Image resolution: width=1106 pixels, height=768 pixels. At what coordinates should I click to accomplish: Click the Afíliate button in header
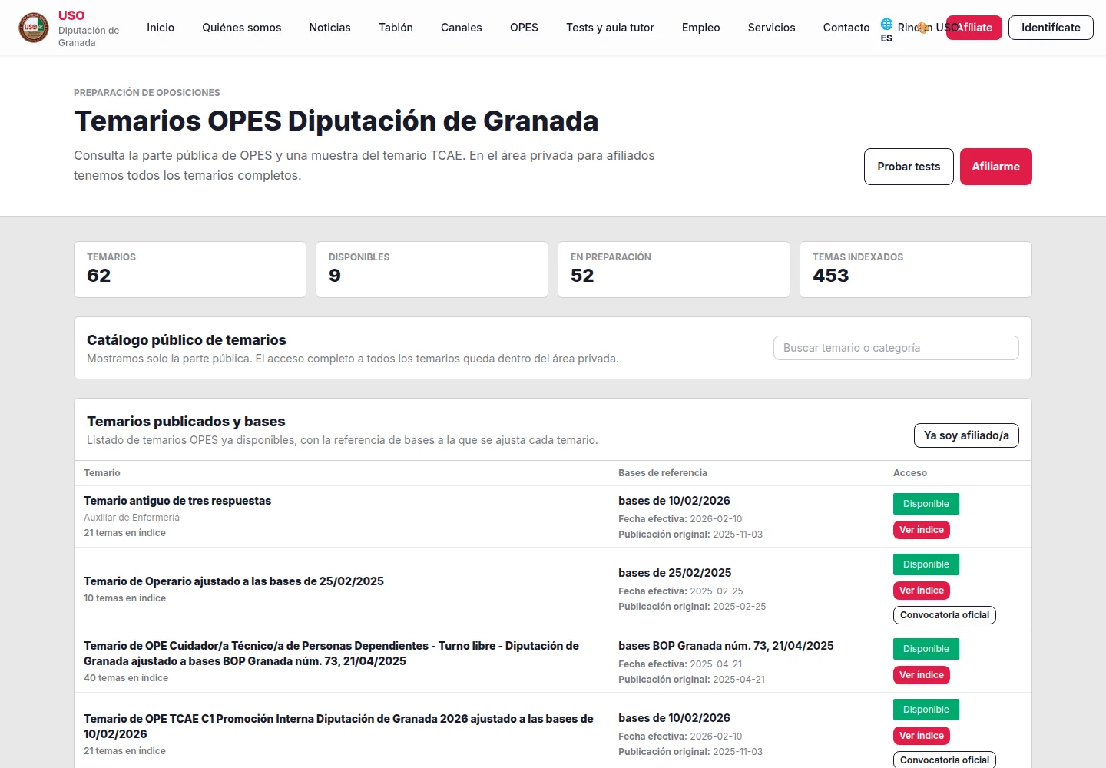974,28
